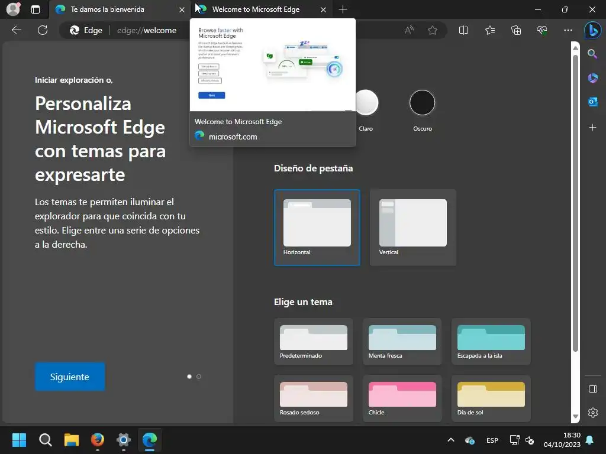The width and height of the screenshot is (606, 454).
Task: Click the ESP language indicator
Action: tap(492, 440)
